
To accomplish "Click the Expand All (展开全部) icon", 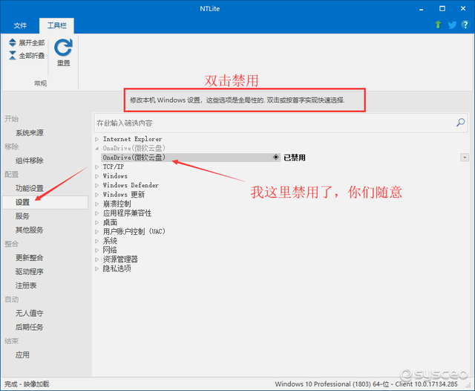I will pyautogui.click(x=12, y=42).
